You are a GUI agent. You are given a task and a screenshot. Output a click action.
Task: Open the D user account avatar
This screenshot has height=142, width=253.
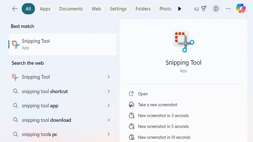[x=216, y=9]
